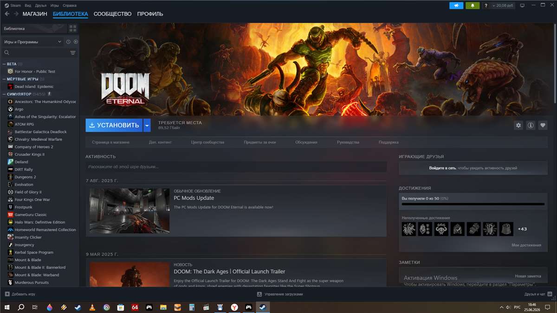Toggle show ready-to-play games filter
This screenshot has width=557, height=313.
pos(76,42)
